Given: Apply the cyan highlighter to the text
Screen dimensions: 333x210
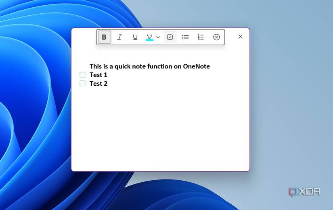Looking at the screenshot, I should (149, 37).
